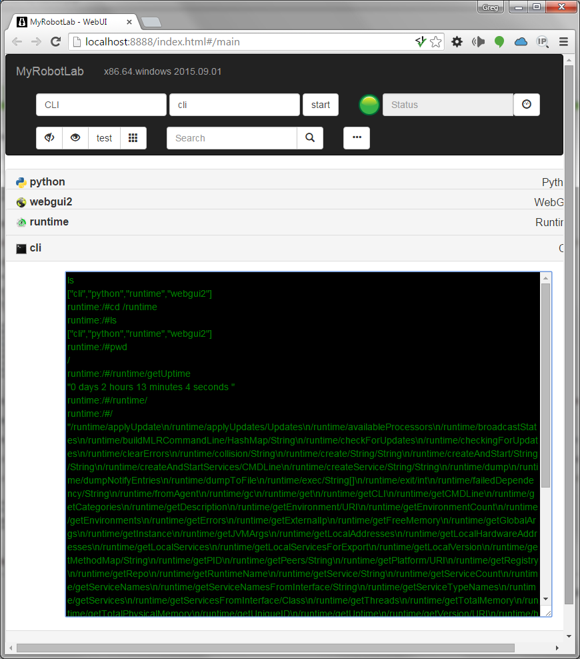Focus the cli service name field
Screen dimensions: 580x659
pyautogui.click(x=235, y=105)
